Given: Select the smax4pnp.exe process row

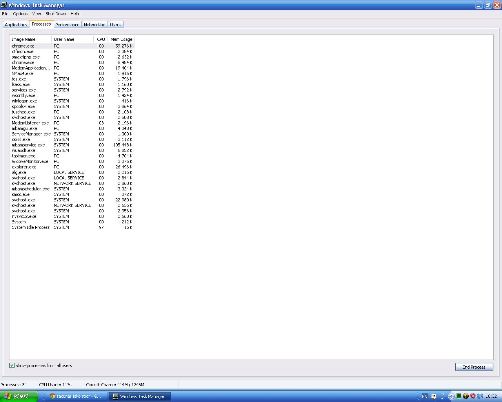Looking at the screenshot, I should tap(72, 57).
